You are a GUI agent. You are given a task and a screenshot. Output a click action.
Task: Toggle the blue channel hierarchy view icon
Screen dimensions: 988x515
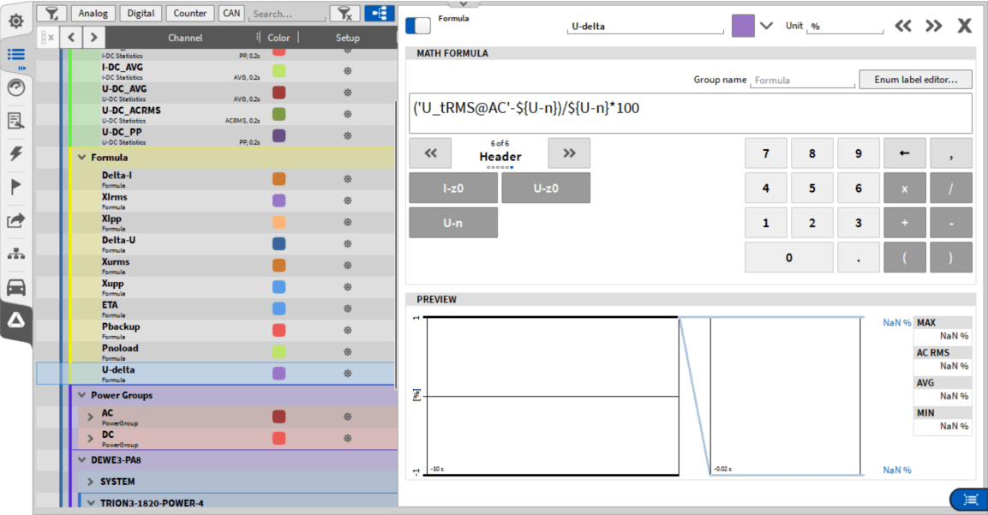tap(380, 13)
